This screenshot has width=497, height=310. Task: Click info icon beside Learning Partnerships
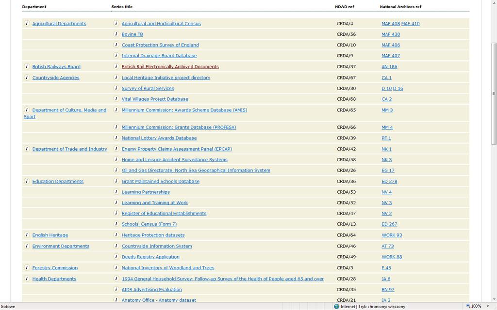tap(116, 192)
